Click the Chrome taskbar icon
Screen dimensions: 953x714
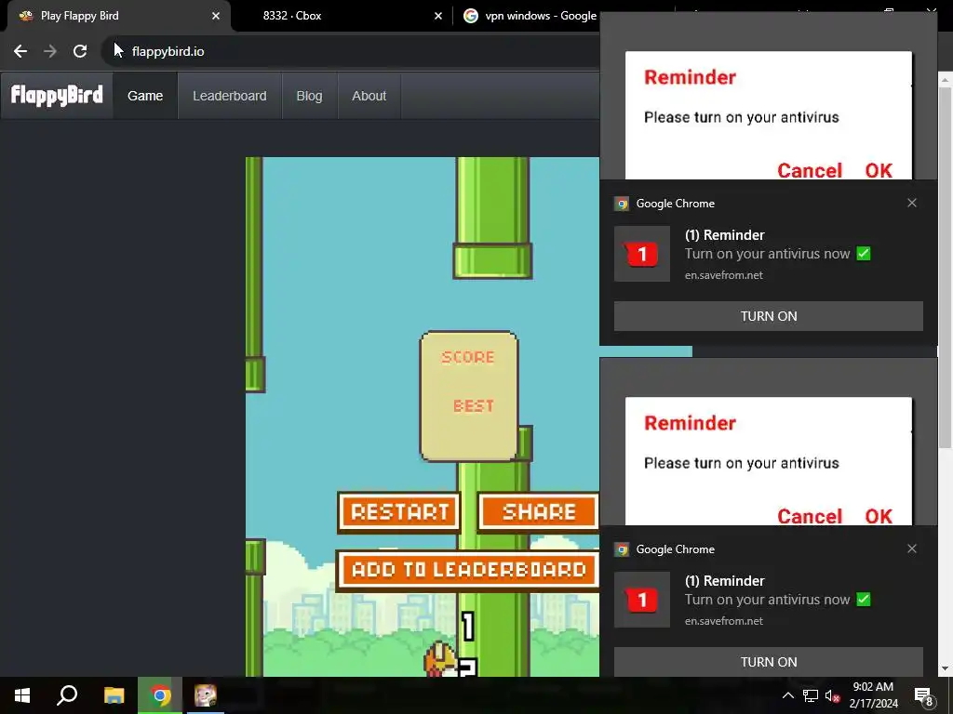tap(160, 695)
